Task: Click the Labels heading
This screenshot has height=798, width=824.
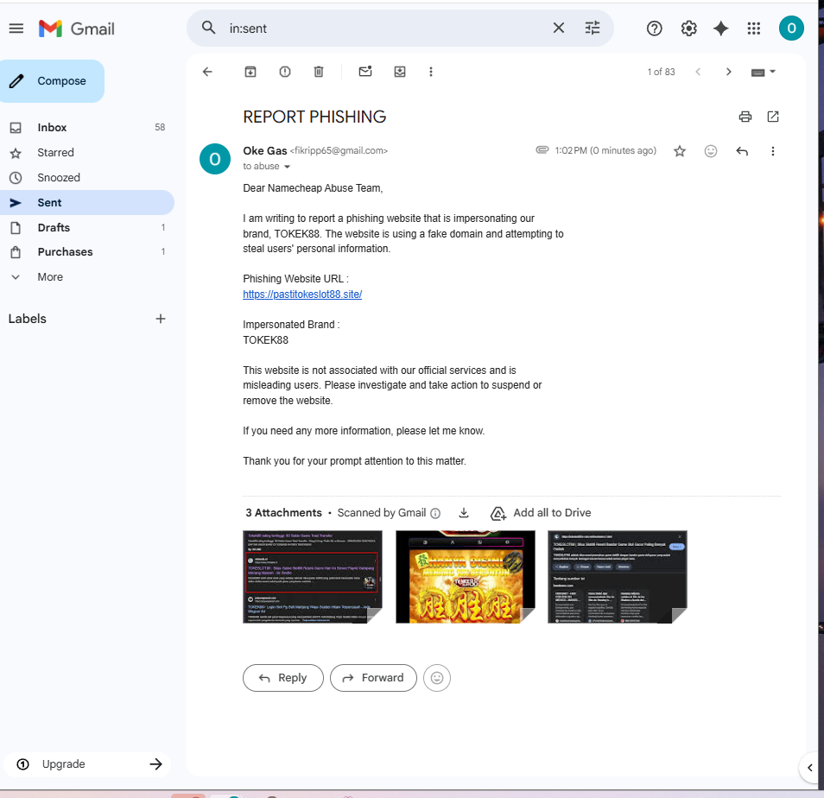Action: 28,319
